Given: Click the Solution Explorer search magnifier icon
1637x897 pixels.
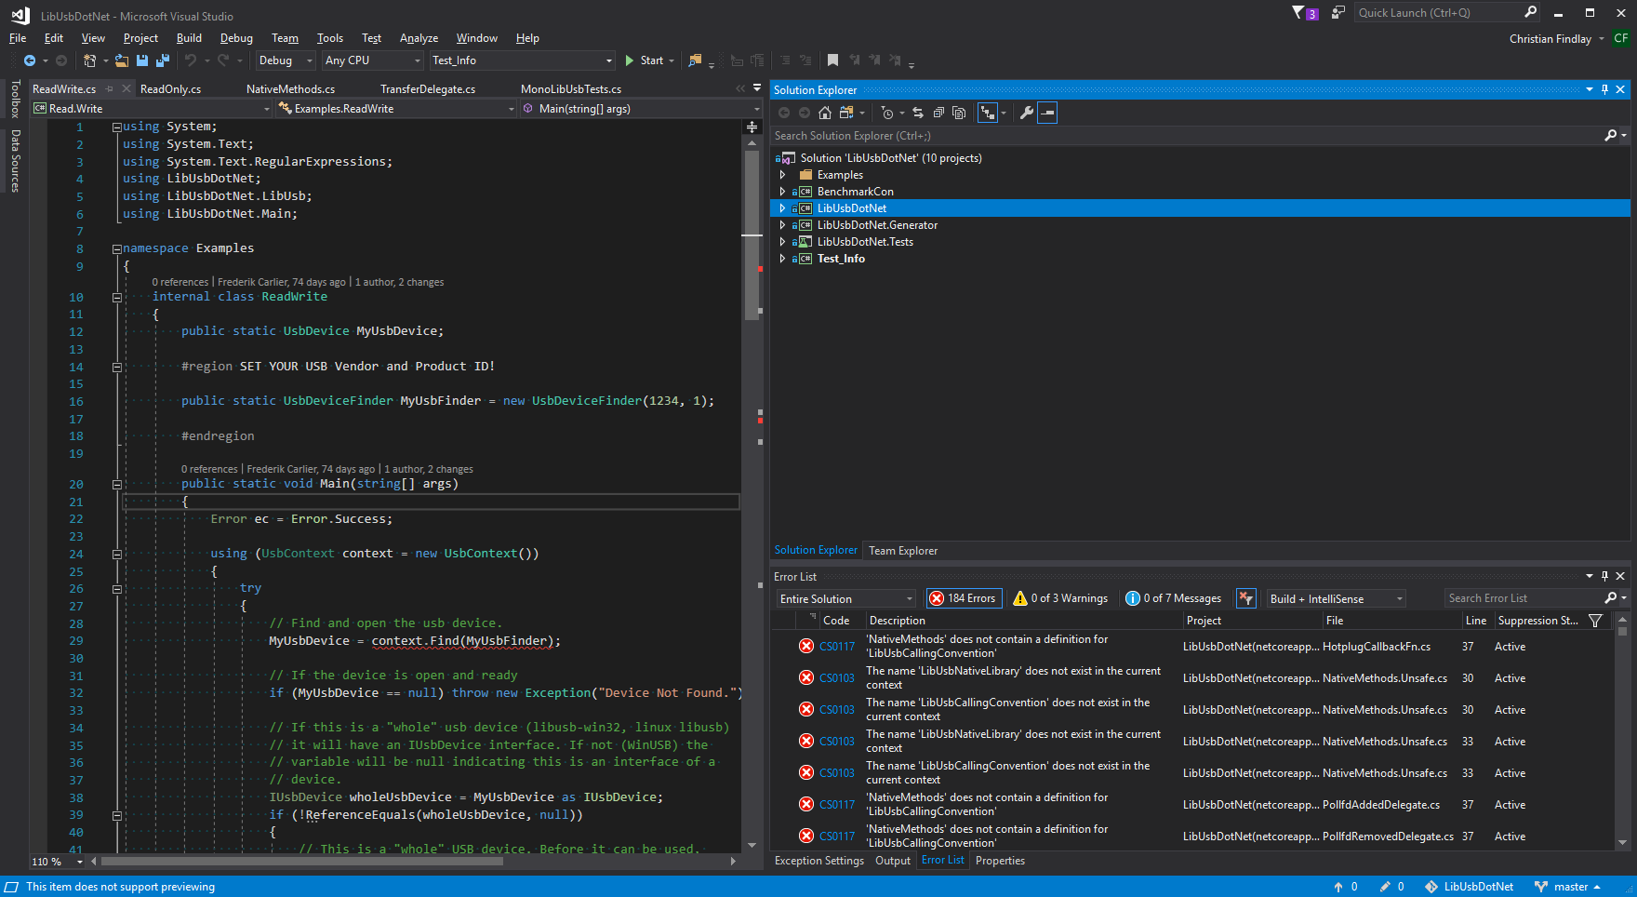Looking at the screenshot, I should (x=1611, y=136).
